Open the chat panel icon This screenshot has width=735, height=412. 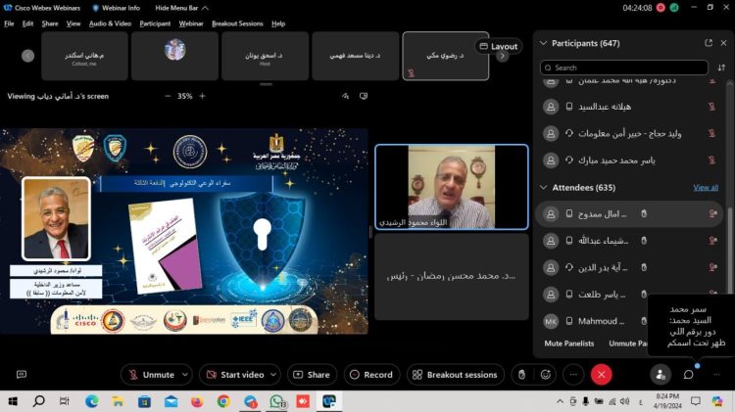[x=688, y=375]
